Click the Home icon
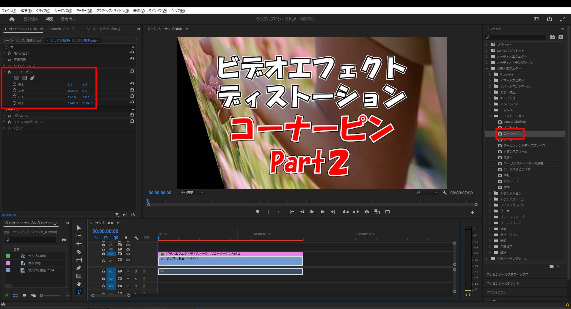The height and width of the screenshot is (309, 571). pos(12,19)
